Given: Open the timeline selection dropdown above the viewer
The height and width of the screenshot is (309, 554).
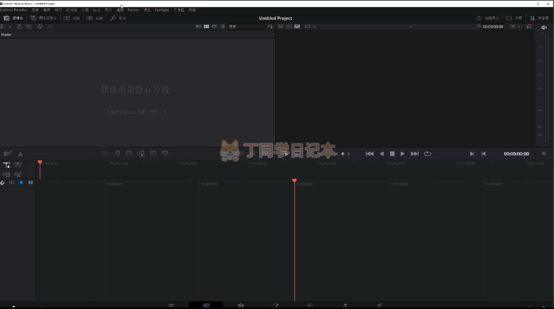Looking at the screenshot, I should 410,27.
